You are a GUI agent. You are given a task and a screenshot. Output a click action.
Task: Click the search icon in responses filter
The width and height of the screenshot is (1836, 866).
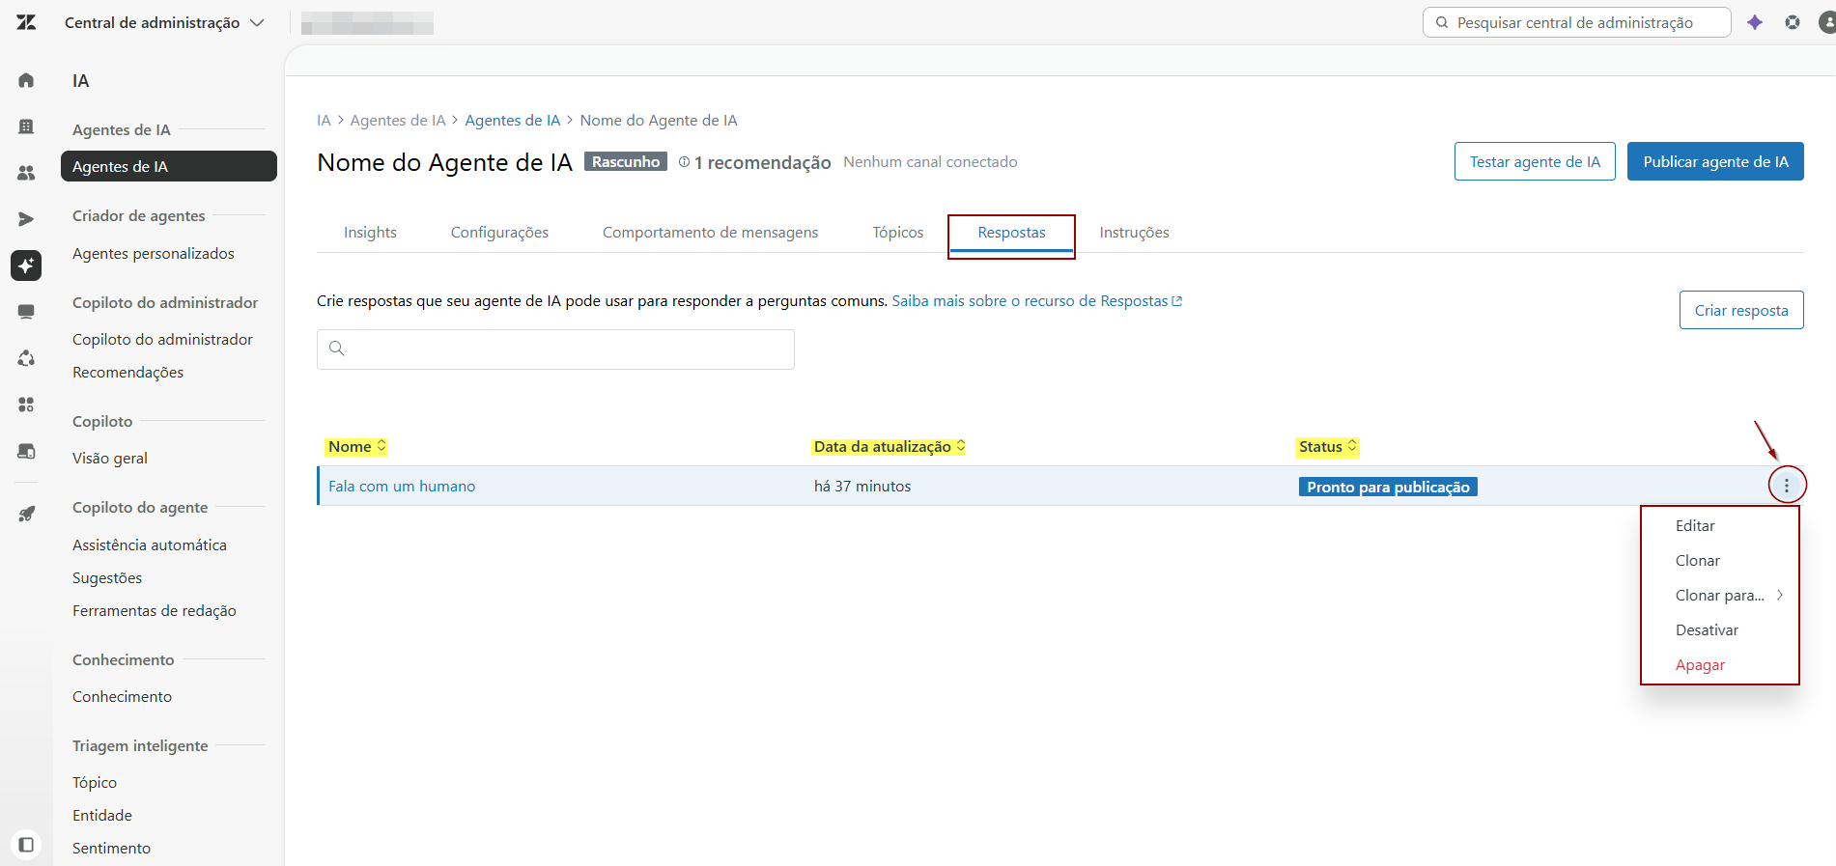coord(337,349)
